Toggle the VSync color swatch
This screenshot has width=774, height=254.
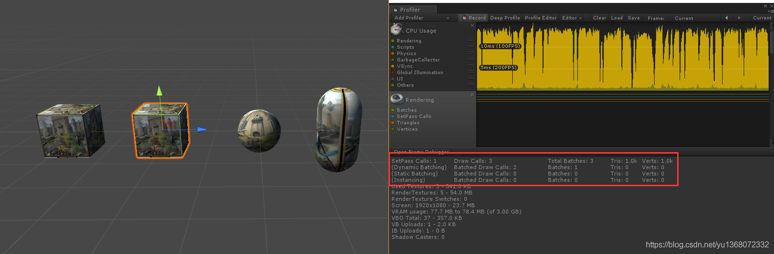coord(393,66)
